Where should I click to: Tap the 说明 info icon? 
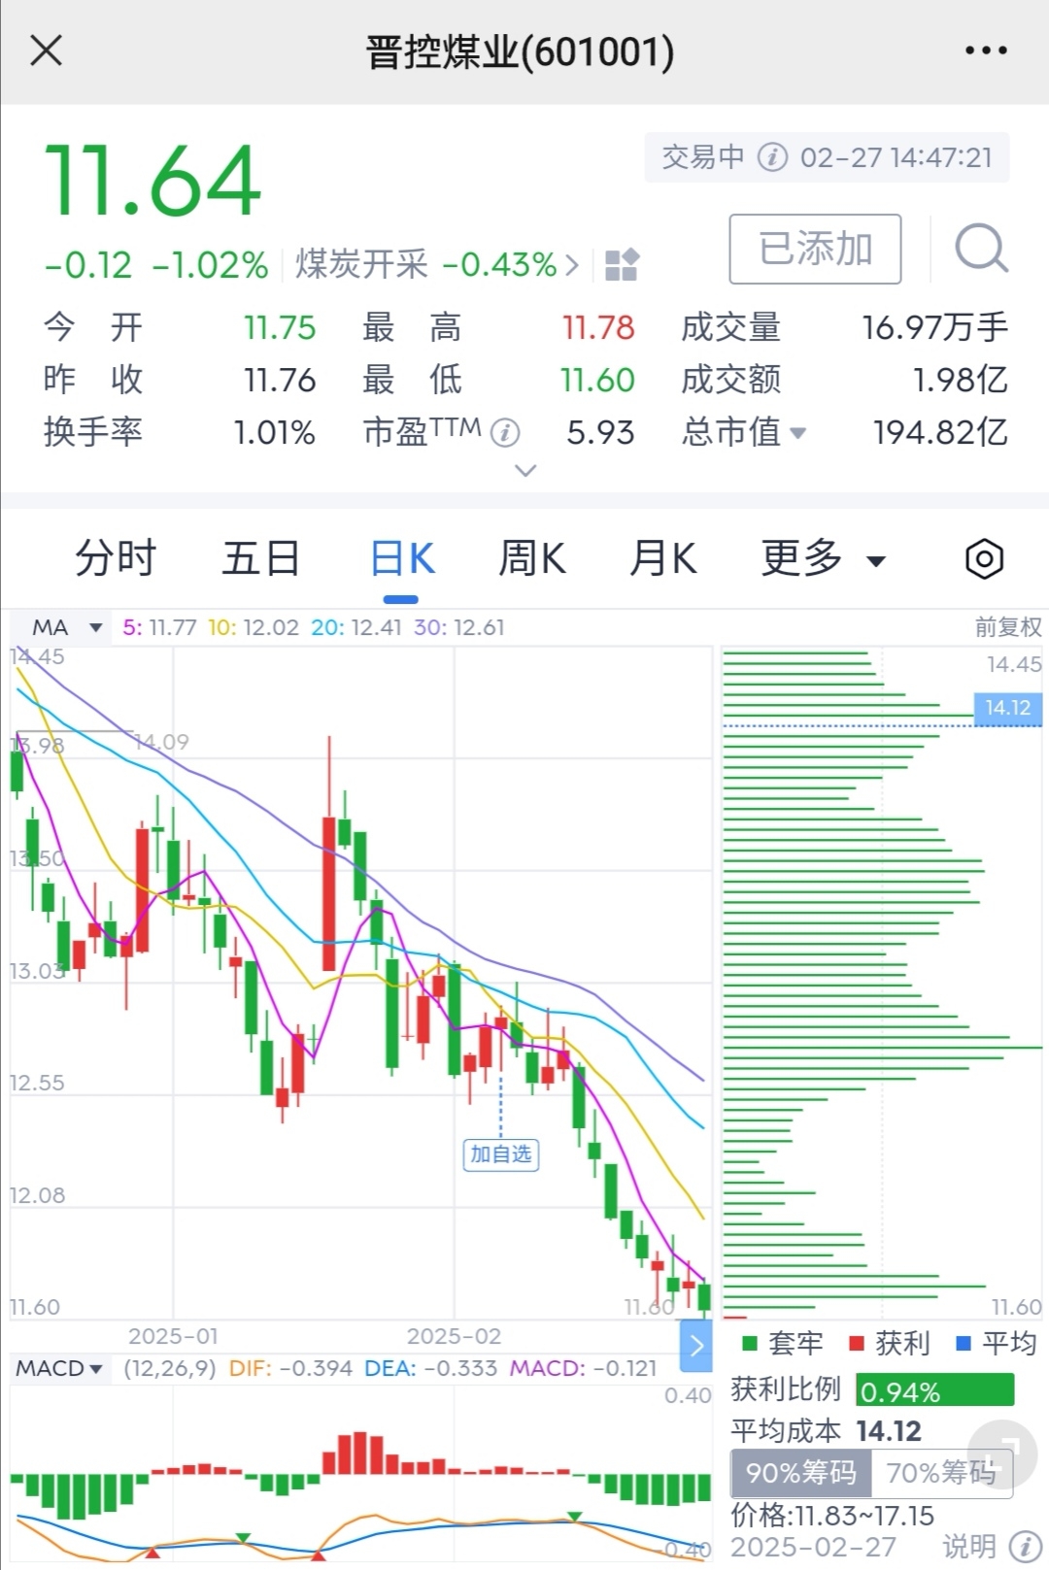tap(1026, 1546)
